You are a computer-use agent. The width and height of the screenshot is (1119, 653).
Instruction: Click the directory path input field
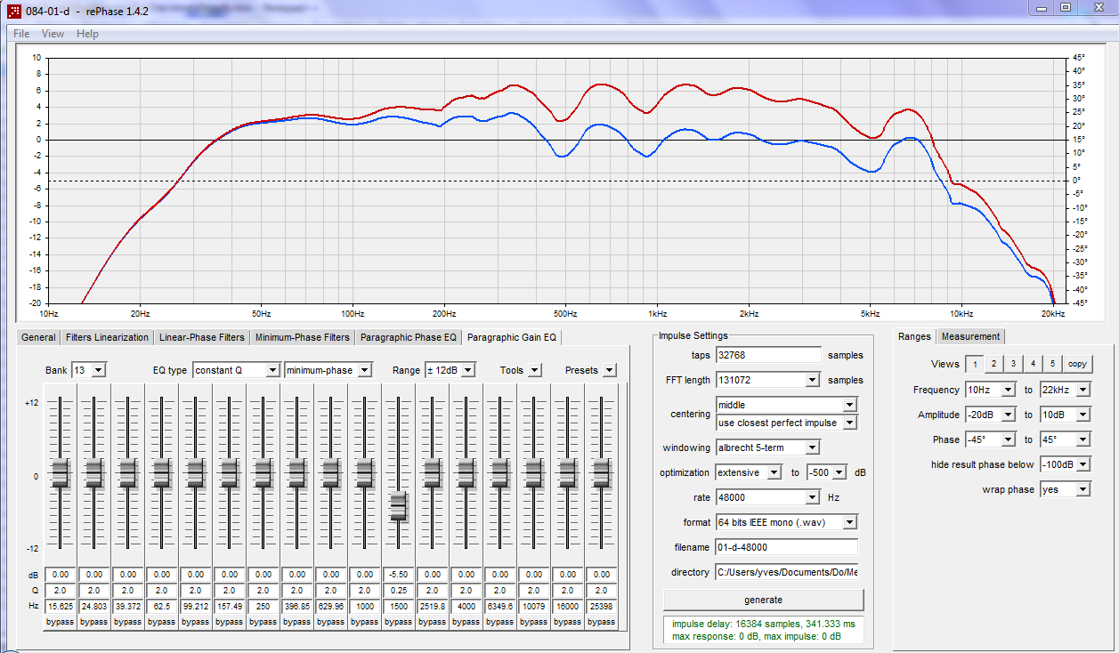point(787,572)
